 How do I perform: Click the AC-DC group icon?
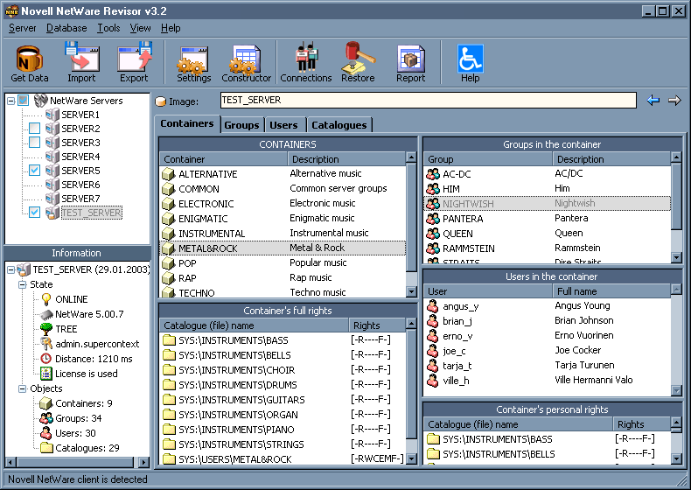(x=433, y=174)
